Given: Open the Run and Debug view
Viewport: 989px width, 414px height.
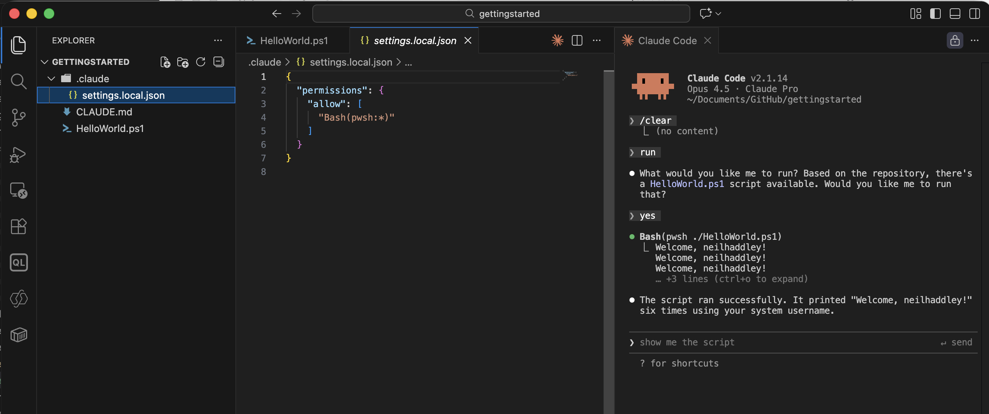Looking at the screenshot, I should (x=18, y=155).
